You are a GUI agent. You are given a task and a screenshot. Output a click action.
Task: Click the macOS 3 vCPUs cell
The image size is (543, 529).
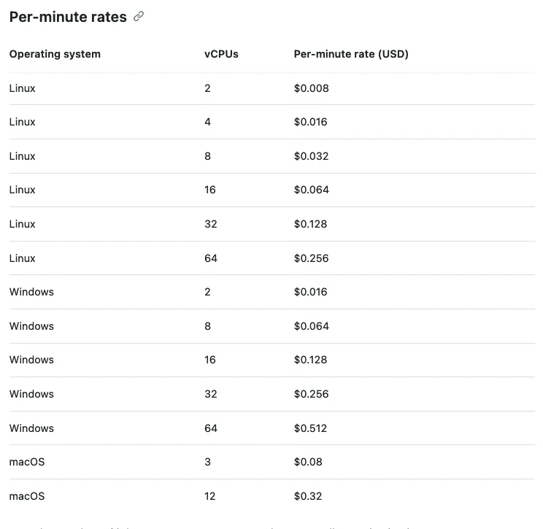coord(208,462)
